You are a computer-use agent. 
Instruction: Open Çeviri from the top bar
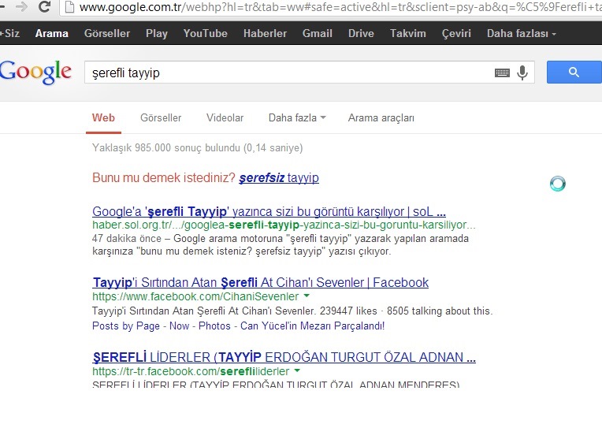(x=456, y=33)
